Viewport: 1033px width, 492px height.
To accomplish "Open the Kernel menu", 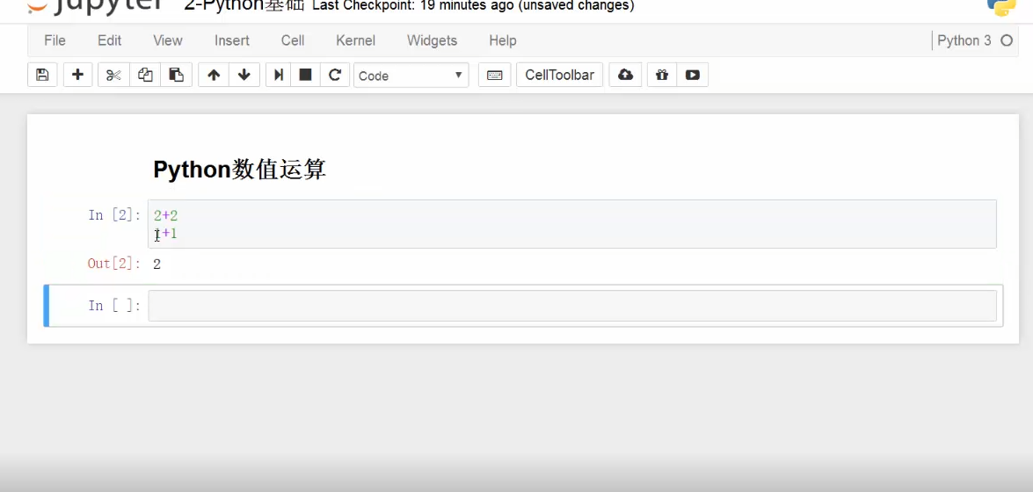I will point(355,40).
